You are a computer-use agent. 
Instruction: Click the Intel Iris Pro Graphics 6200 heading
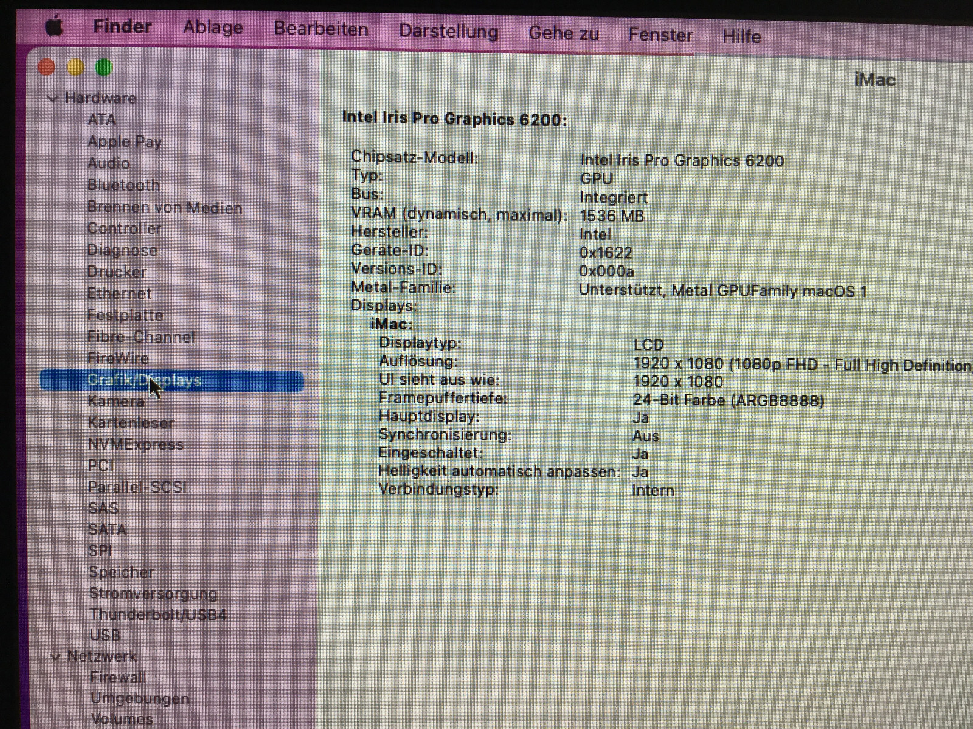click(454, 118)
